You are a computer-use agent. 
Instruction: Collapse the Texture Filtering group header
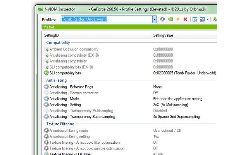click(x=60, y=124)
